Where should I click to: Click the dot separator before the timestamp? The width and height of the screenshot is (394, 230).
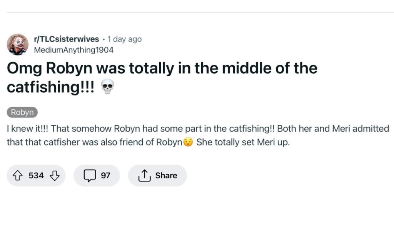[x=104, y=39]
